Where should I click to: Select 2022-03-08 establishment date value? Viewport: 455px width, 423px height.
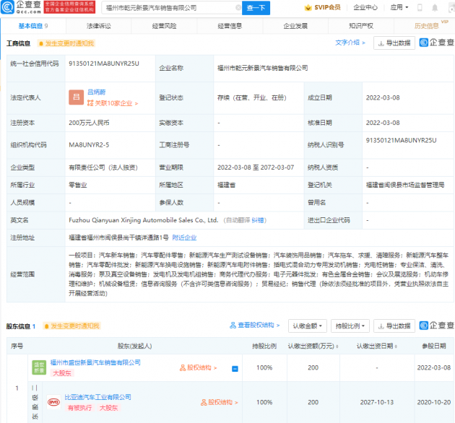[383, 97]
